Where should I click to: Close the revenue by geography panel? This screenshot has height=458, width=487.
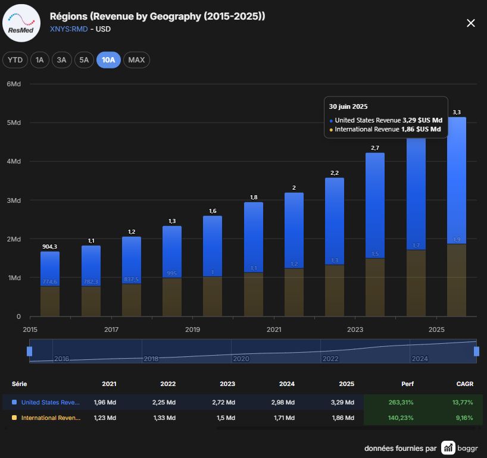tap(470, 23)
